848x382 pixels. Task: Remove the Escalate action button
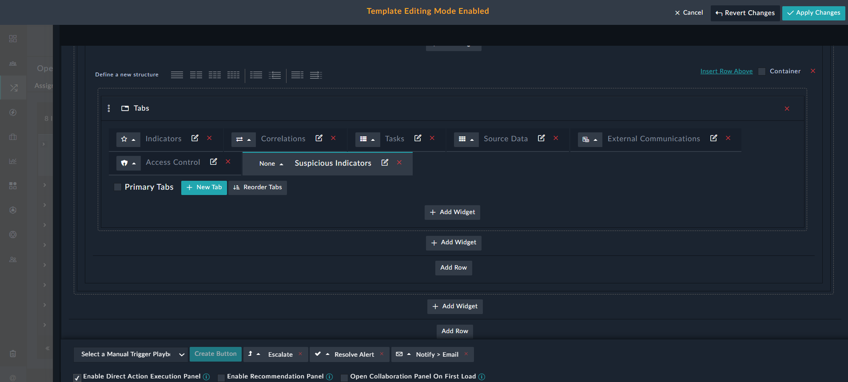[x=300, y=354]
